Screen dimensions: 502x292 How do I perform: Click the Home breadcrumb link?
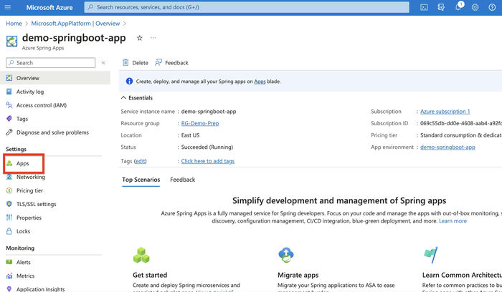click(14, 24)
